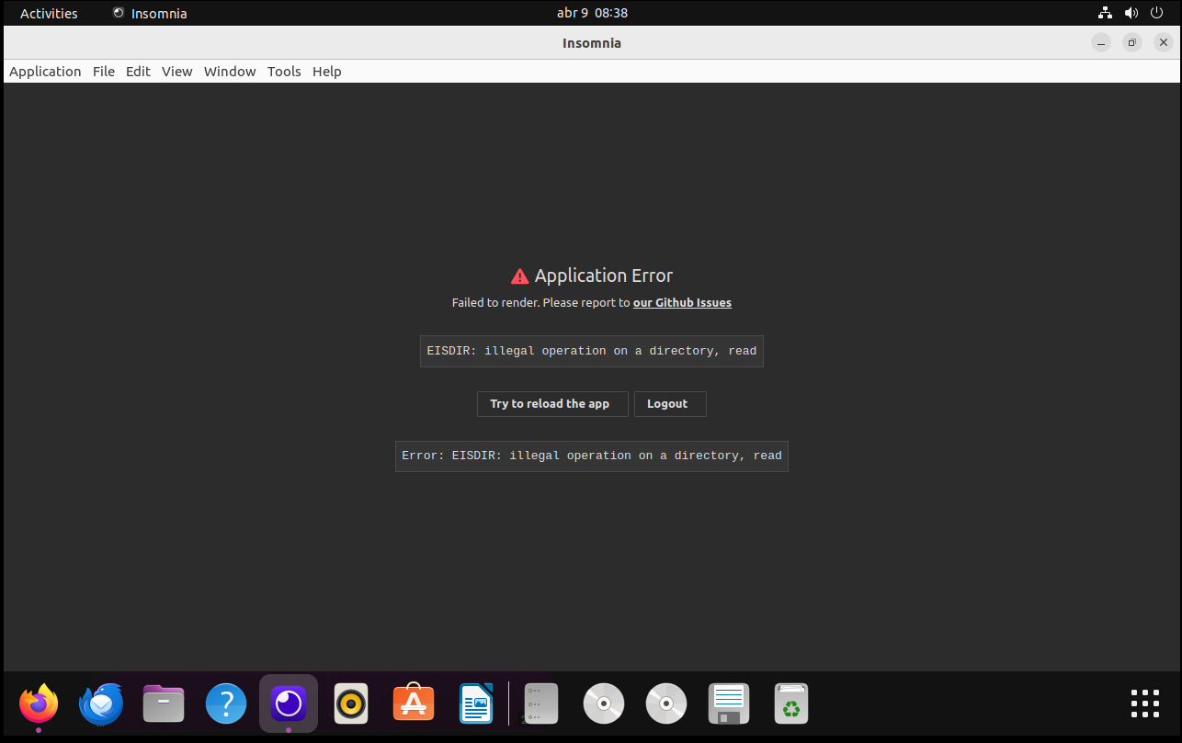Screen dimensions: 1182x743
Task: Open the Application menu
Action: 45,72
